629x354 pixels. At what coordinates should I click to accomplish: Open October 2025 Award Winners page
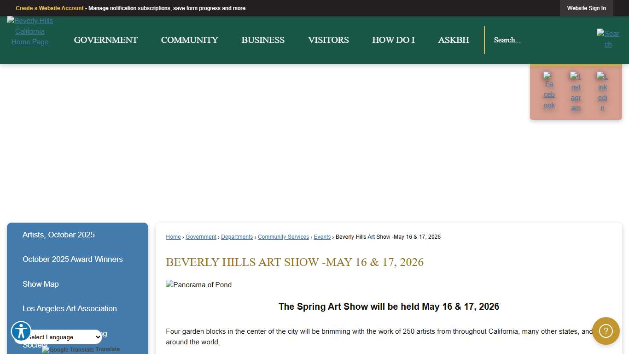click(x=72, y=259)
